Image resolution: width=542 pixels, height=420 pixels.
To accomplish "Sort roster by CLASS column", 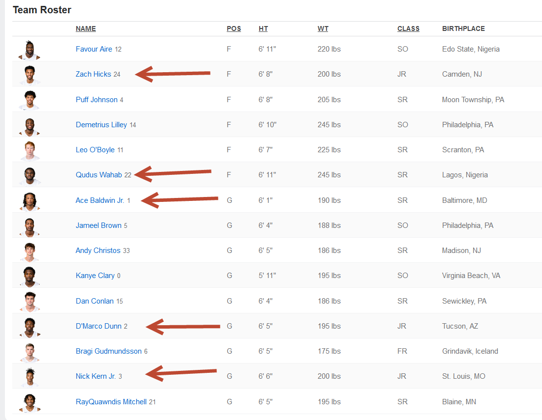I will (408, 29).
